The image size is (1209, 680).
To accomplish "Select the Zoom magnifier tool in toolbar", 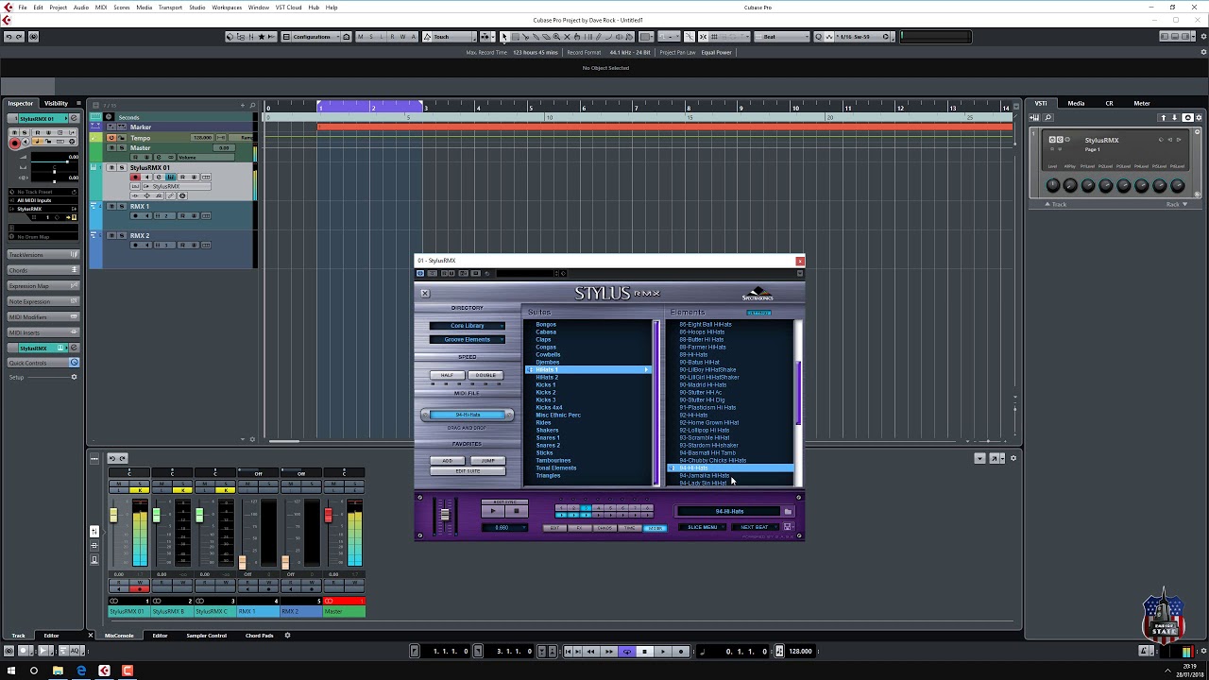I will 557,37.
